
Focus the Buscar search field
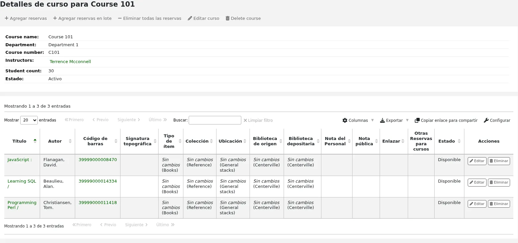click(x=215, y=120)
